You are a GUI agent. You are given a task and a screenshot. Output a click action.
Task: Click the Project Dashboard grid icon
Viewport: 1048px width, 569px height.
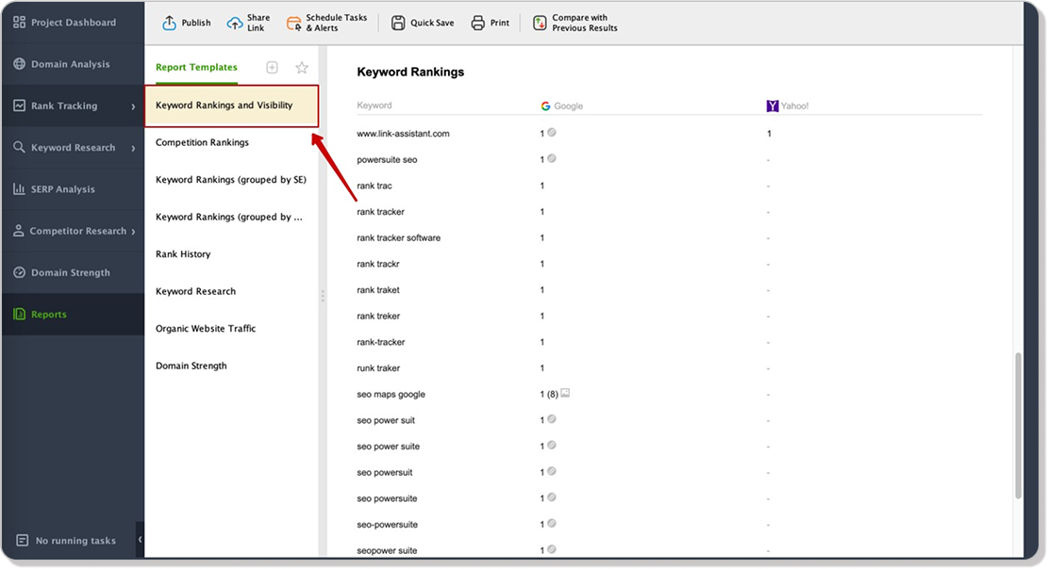tap(20, 22)
